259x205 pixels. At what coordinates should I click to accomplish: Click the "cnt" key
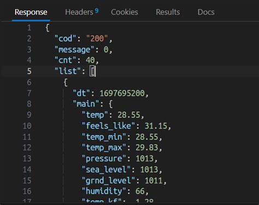65,60
